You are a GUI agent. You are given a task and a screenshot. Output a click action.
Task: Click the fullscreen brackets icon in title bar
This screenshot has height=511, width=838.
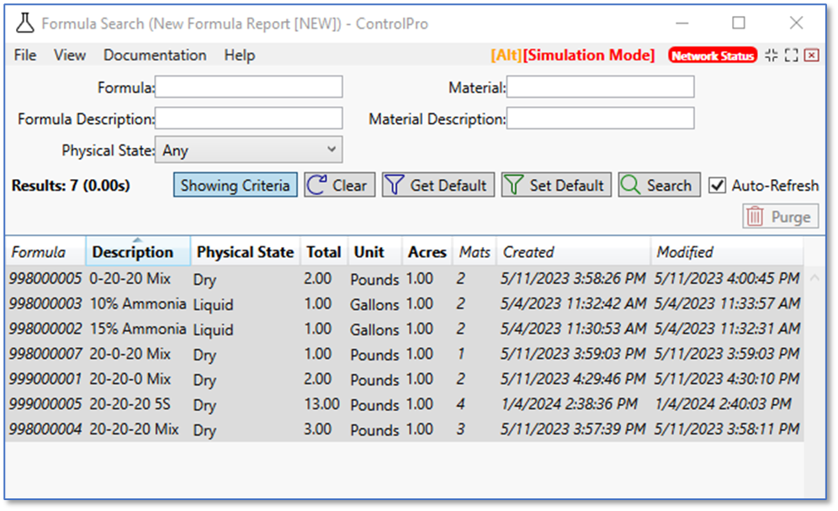791,55
